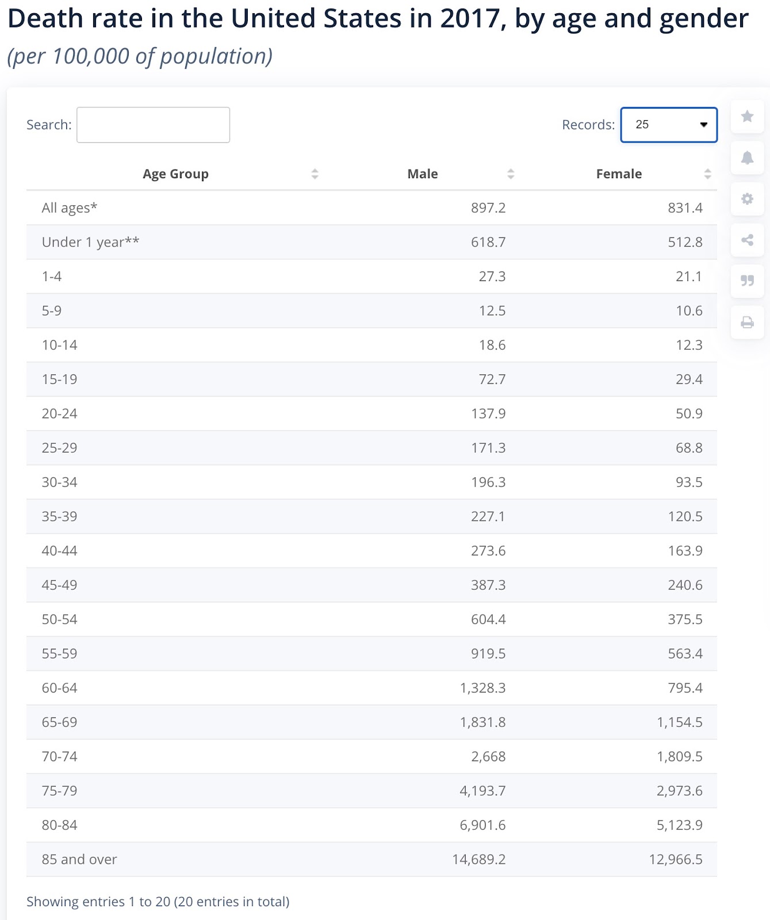This screenshot has width=770, height=920.
Task: Click the bell notification icon
Action: point(747,158)
